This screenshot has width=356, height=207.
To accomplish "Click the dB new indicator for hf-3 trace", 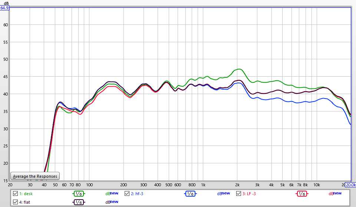I will tap(223, 193).
